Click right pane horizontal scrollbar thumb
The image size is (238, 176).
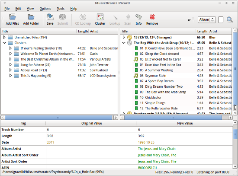pos(173,118)
